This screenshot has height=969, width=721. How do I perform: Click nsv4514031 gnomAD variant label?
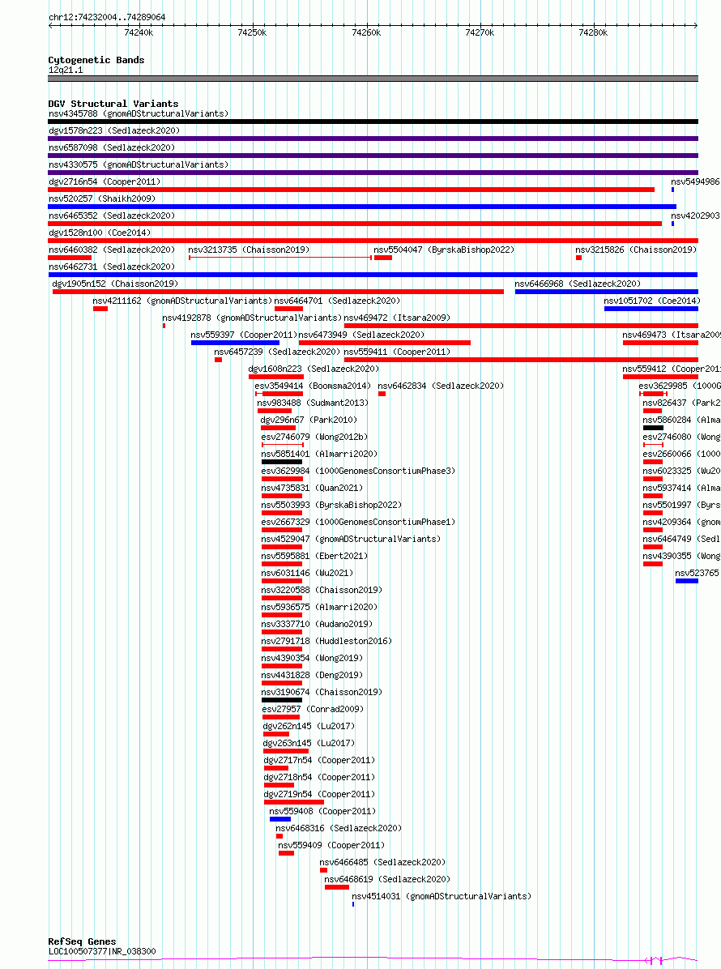pyautogui.click(x=442, y=897)
